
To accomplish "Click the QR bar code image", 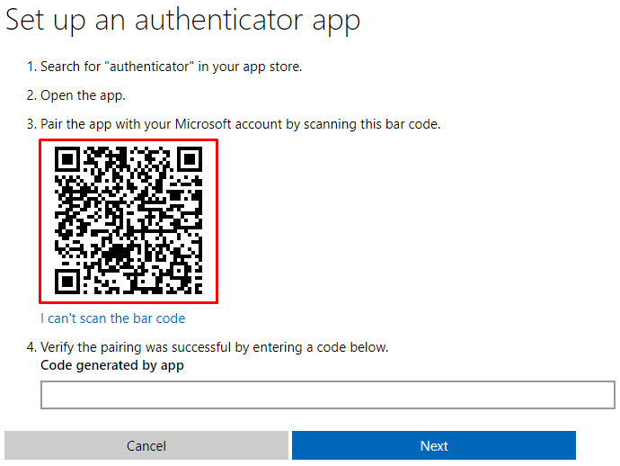I will tap(128, 221).
